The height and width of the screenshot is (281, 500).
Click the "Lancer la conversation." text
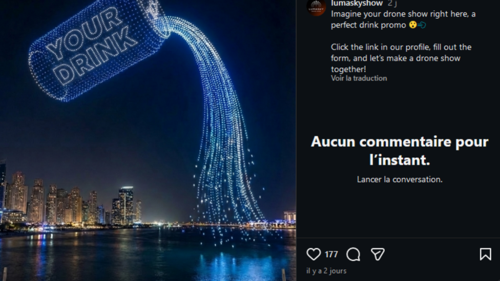pos(399,180)
